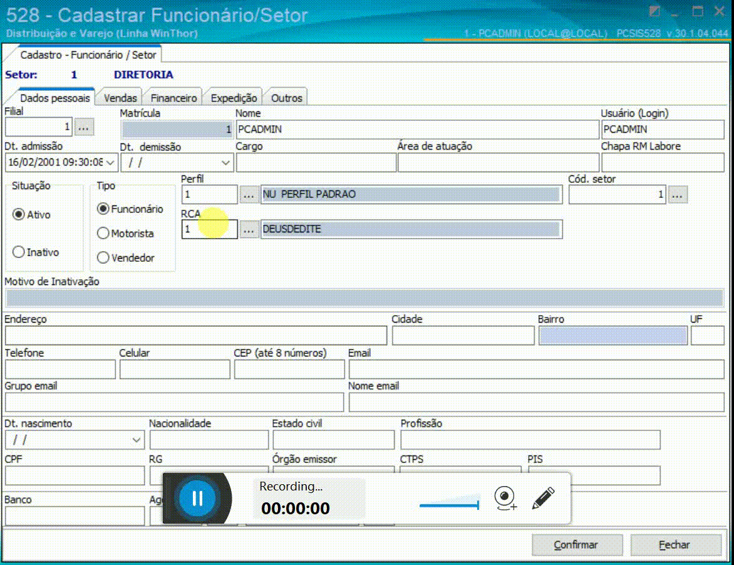Click the Motivo de Inativação field
The image size is (734, 565).
tap(364, 298)
